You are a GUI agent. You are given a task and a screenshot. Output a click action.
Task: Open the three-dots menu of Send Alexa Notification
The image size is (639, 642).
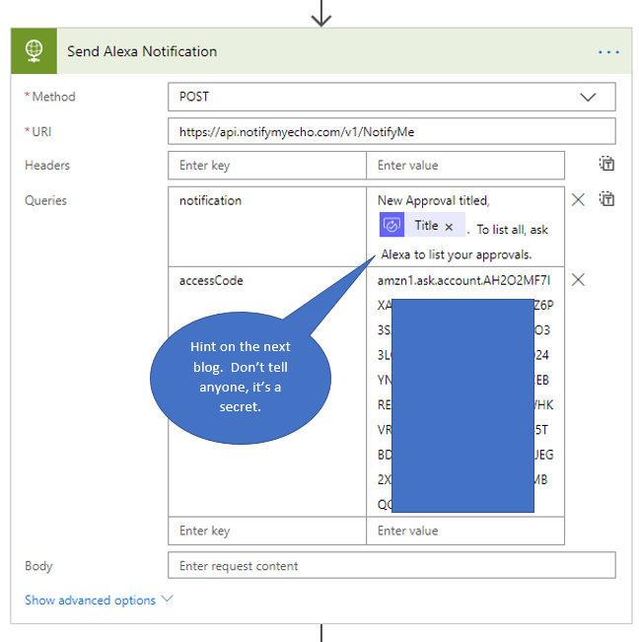tap(608, 52)
